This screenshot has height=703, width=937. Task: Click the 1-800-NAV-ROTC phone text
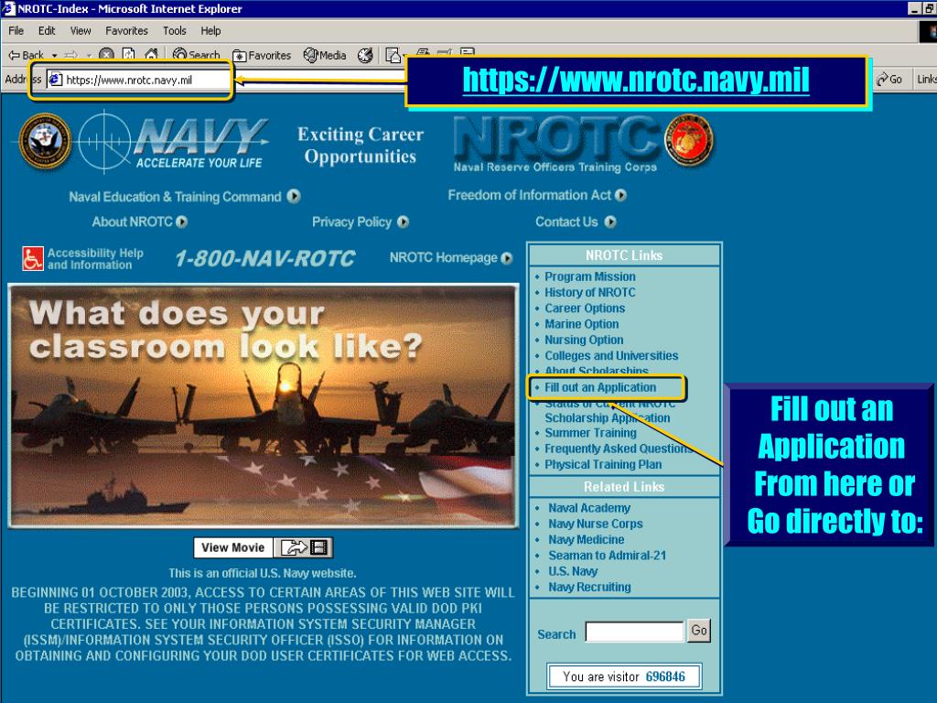264,258
